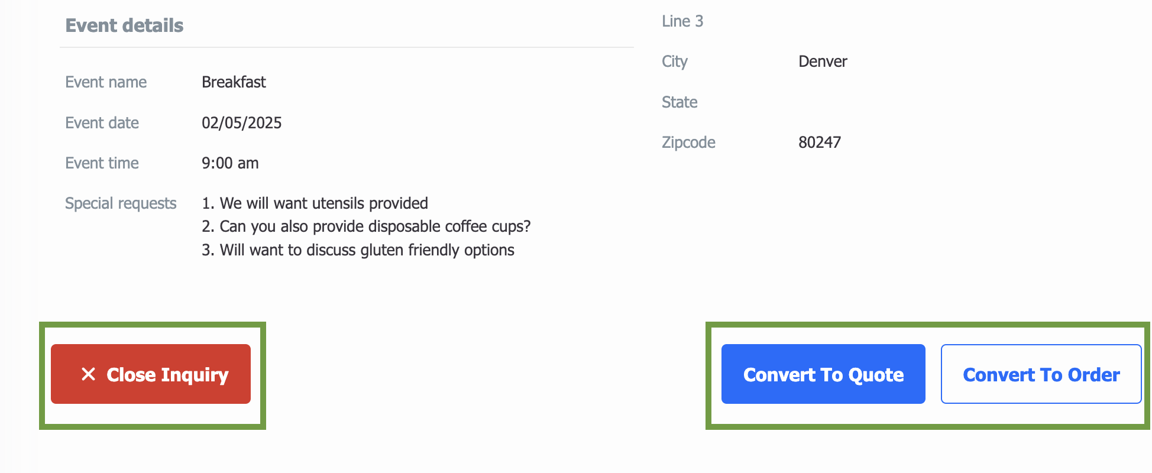This screenshot has height=473, width=1152.
Task: Click the event date 02/05/2025
Action: [x=241, y=122]
